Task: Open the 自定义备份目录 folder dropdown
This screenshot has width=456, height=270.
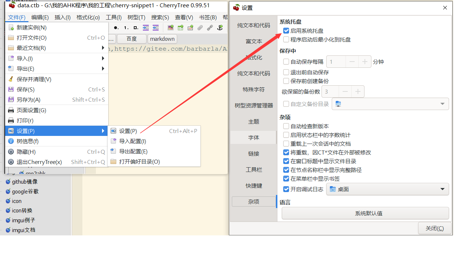Action: click(390, 104)
